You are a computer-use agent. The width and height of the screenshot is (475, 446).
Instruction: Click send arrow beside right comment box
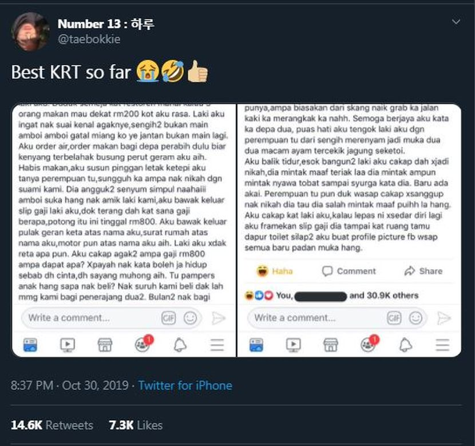(x=444, y=318)
